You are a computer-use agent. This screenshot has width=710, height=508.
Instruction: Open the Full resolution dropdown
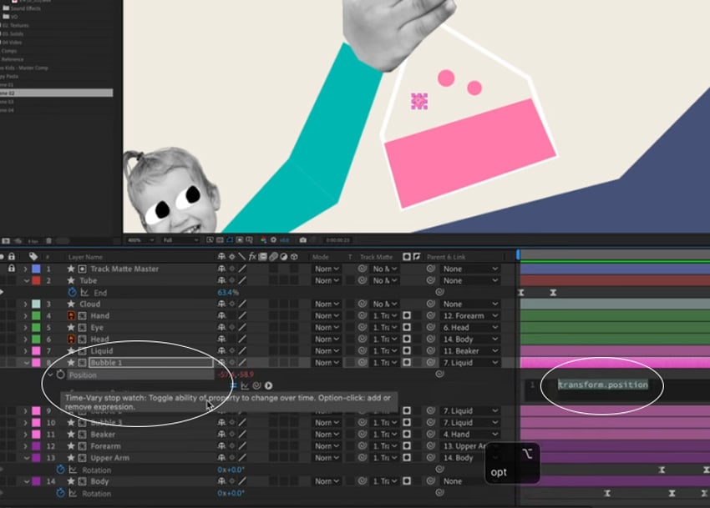(180, 240)
